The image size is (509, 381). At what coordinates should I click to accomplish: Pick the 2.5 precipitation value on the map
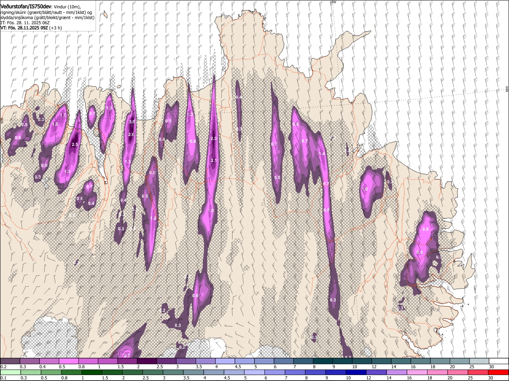click(75, 145)
